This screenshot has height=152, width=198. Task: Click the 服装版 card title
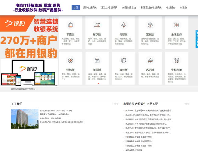point(123,70)
